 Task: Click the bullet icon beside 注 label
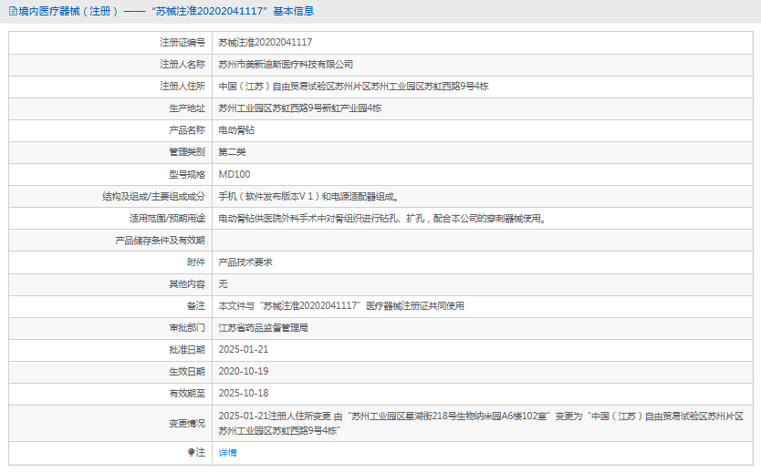click(192, 452)
